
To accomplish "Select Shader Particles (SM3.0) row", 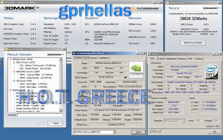I will 30,109.
